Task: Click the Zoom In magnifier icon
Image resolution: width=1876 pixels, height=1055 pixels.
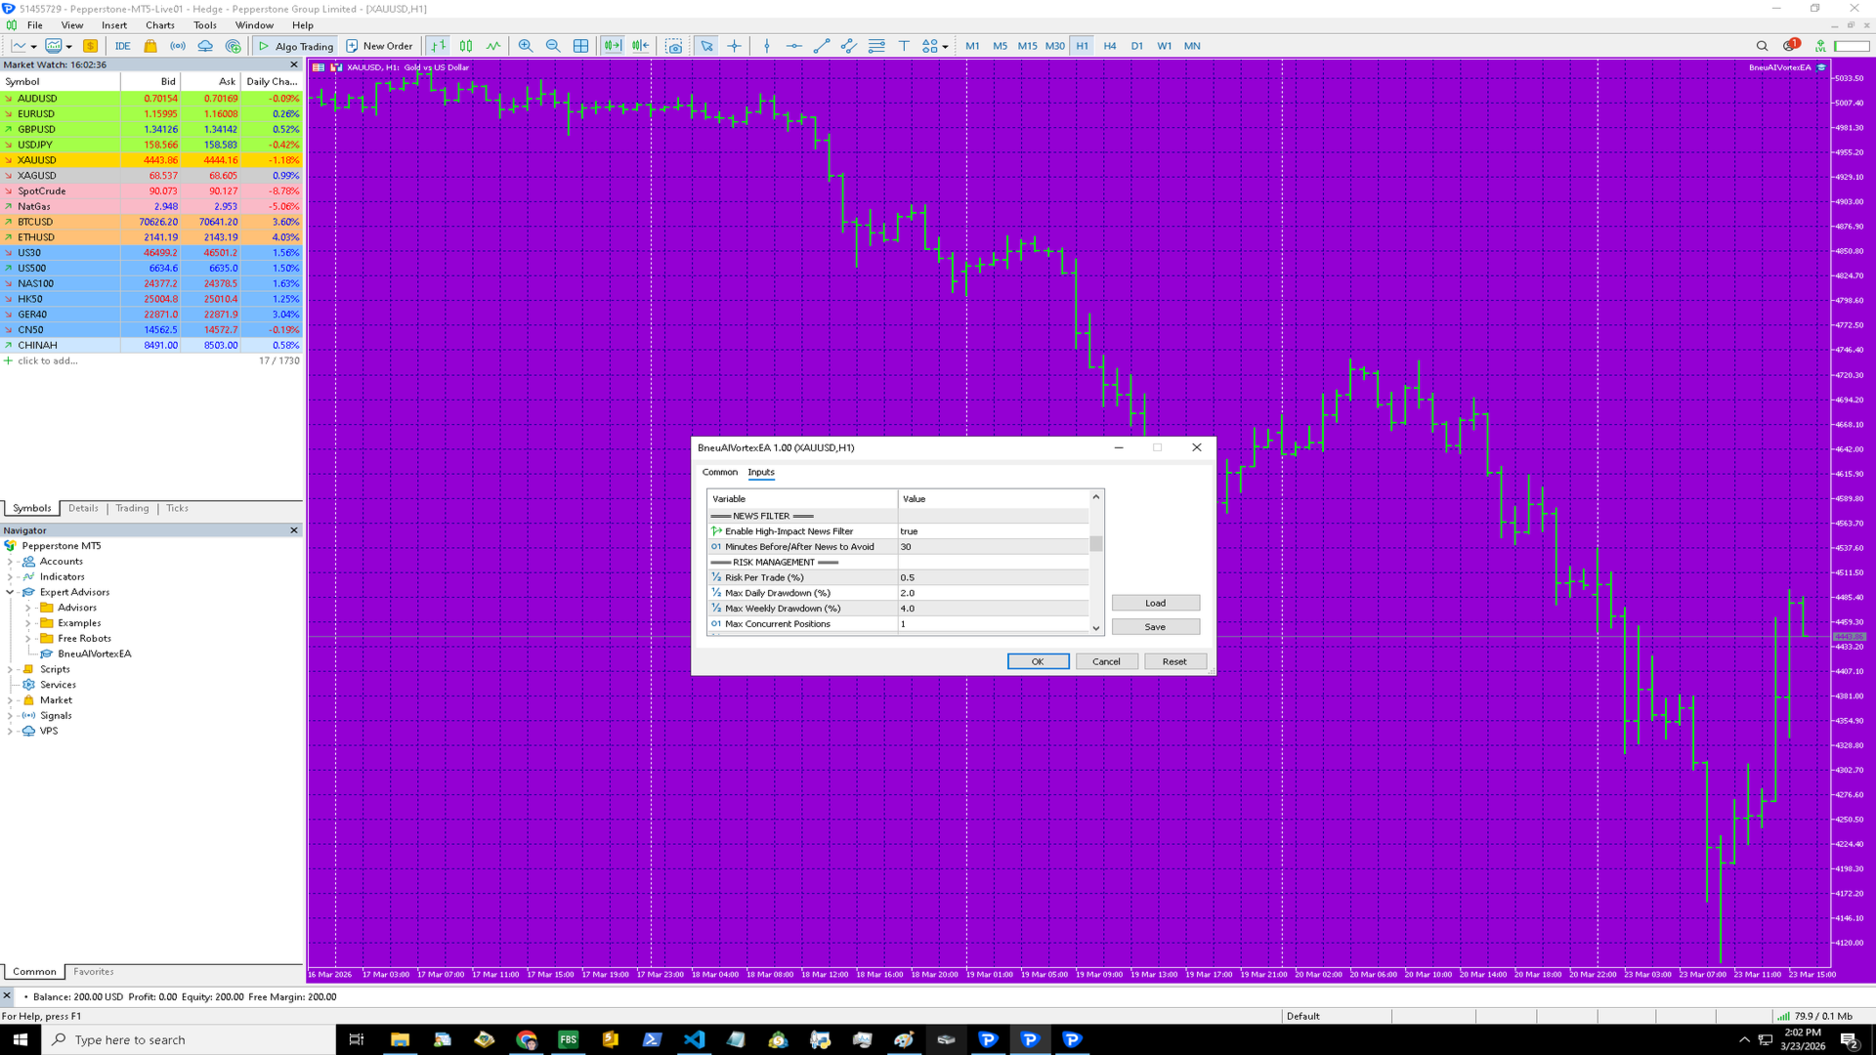Action: [x=526, y=46]
